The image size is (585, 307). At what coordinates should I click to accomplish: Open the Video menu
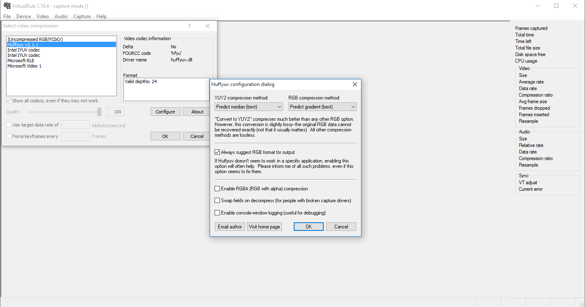point(43,16)
